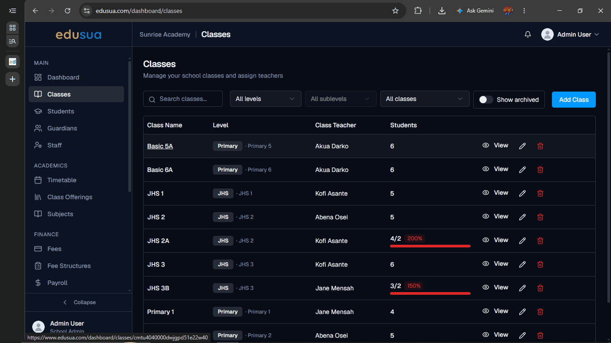Delete the JHS 3B class
Viewport: 611px width, 343px height.
pyautogui.click(x=540, y=288)
